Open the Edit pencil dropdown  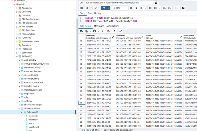coord(97,8)
